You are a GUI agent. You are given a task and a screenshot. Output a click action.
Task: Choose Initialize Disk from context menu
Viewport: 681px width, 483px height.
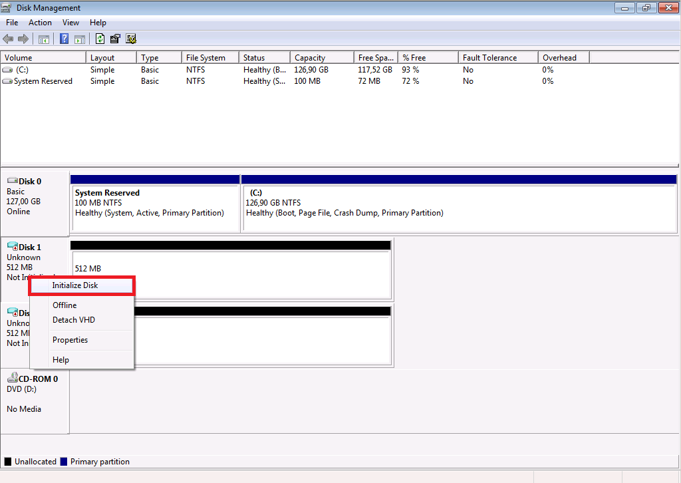point(75,285)
